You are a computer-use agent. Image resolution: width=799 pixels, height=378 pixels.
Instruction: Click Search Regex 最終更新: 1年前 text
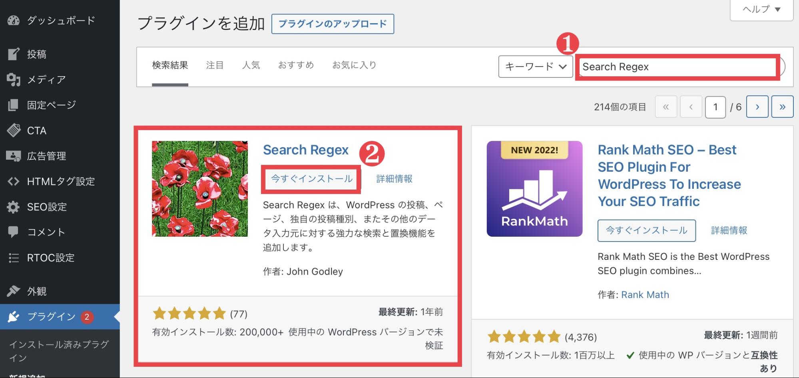tap(410, 312)
